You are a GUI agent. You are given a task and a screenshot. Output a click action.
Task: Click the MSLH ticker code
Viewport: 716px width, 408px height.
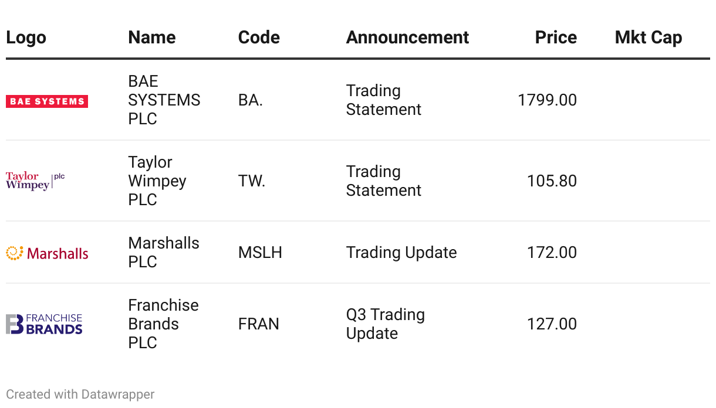coord(260,253)
